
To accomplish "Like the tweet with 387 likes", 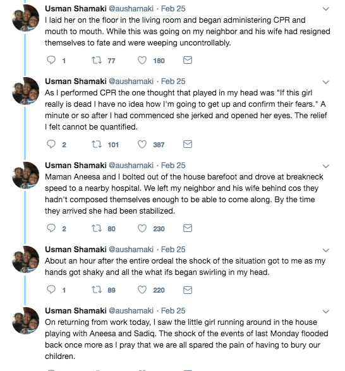I will [142, 144].
